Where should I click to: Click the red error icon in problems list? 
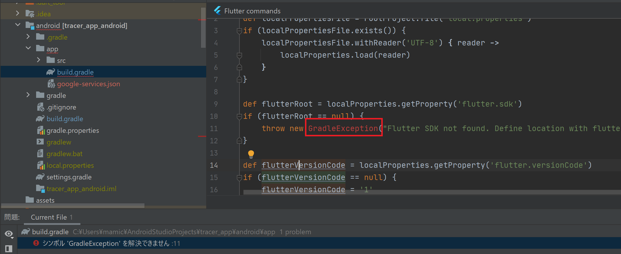coord(36,243)
